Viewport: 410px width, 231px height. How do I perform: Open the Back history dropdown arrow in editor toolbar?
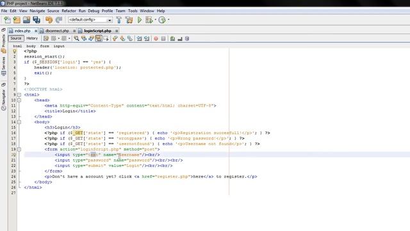(x=58, y=38)
